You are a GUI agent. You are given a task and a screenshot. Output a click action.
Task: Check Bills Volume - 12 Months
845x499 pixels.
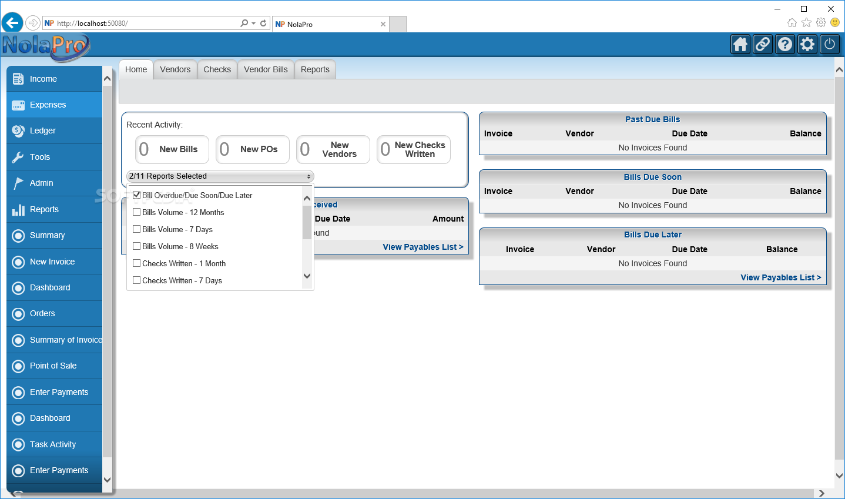click(x=137, y=212)
